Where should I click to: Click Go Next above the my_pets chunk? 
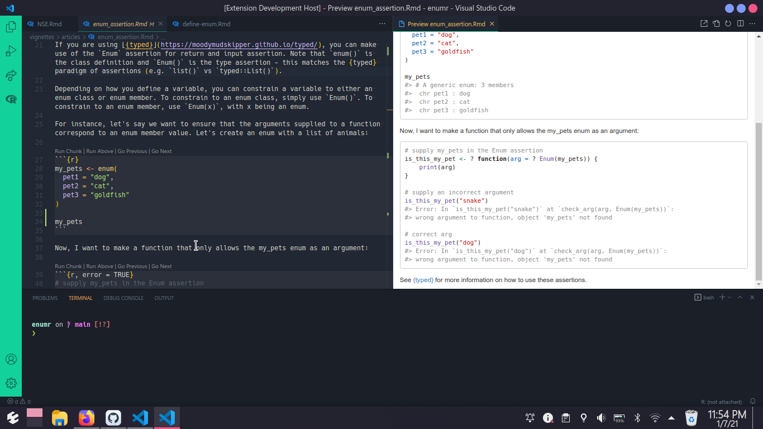click(x=161, y=151)
